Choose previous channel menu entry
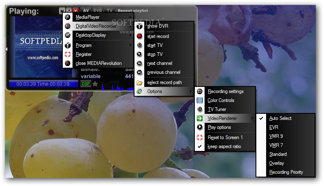 point(164,72)
